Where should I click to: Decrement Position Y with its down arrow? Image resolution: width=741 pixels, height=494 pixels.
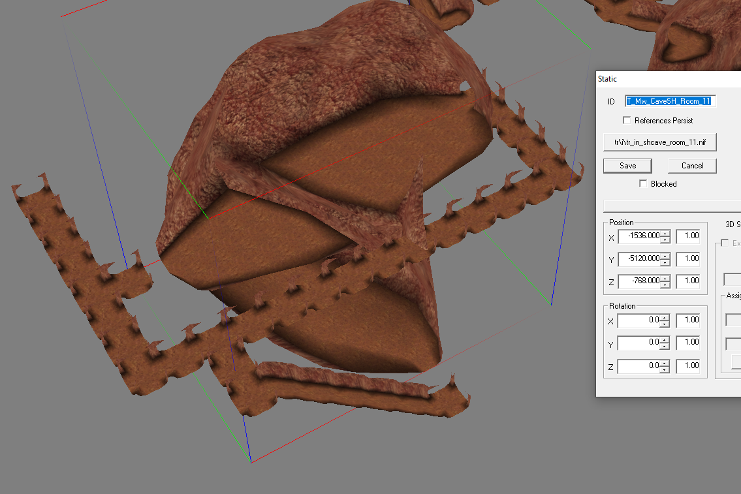665,262
